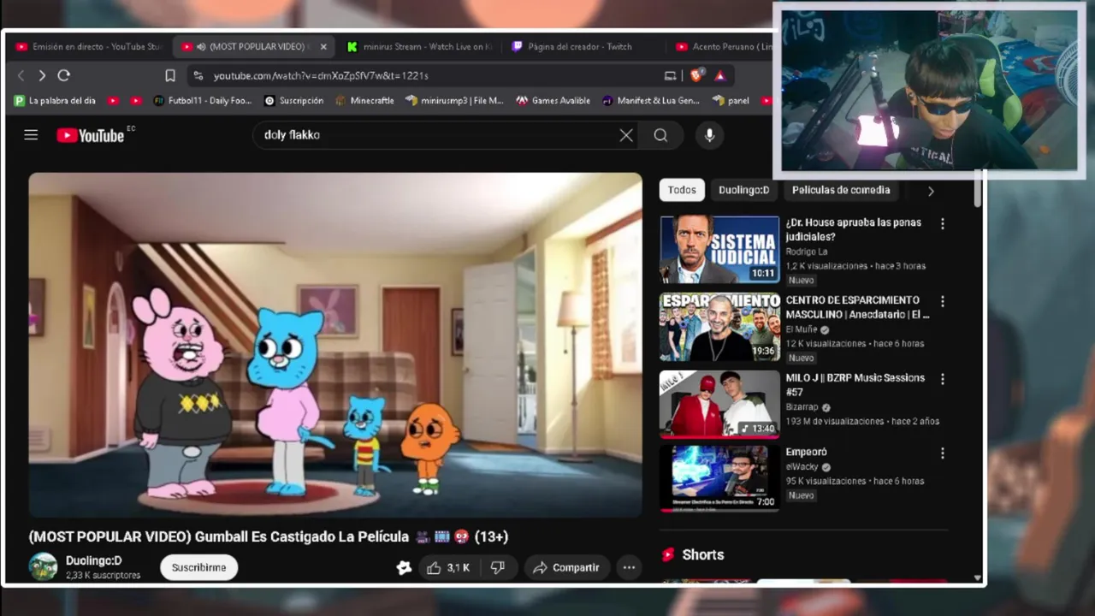Open the Empeoró video thumbnail
This screenshot has width=1095, height=616.
pyautogui.click(x=719, y=478)
